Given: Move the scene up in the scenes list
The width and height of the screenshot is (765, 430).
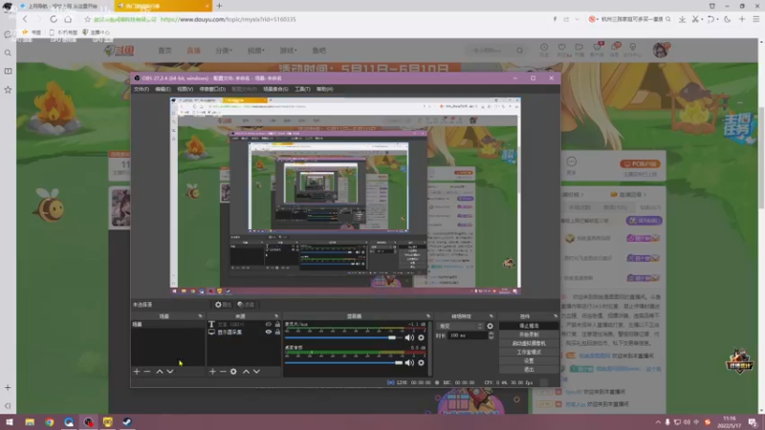Looking at the screenshot, I should click(160, 372).
